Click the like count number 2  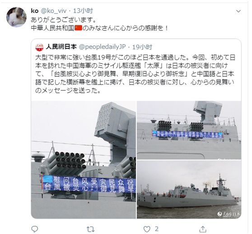157,229
